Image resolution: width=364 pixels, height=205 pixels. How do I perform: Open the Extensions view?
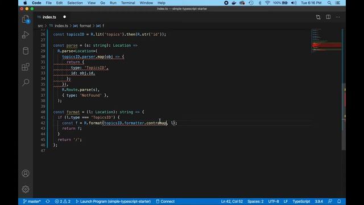[26, 67]
